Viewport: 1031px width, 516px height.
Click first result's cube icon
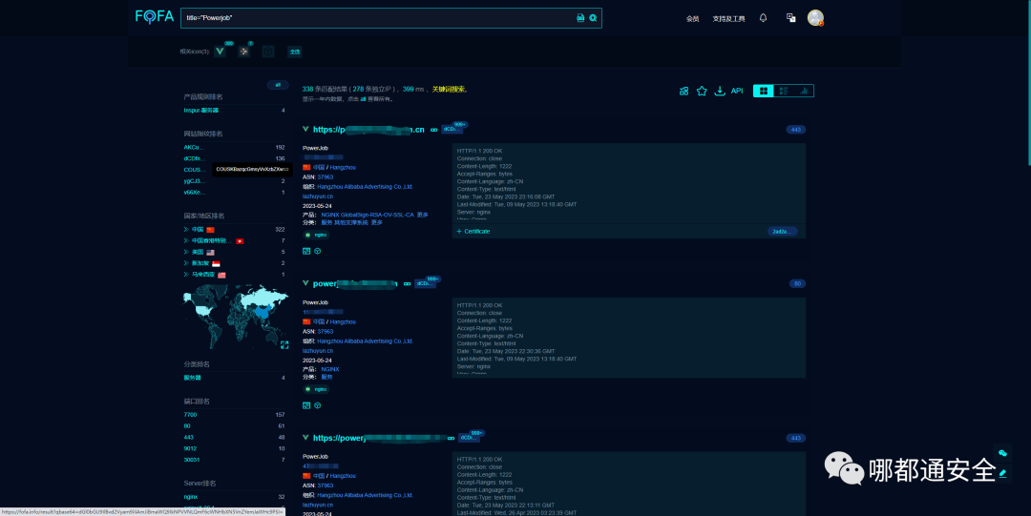(x=318, y=251)
